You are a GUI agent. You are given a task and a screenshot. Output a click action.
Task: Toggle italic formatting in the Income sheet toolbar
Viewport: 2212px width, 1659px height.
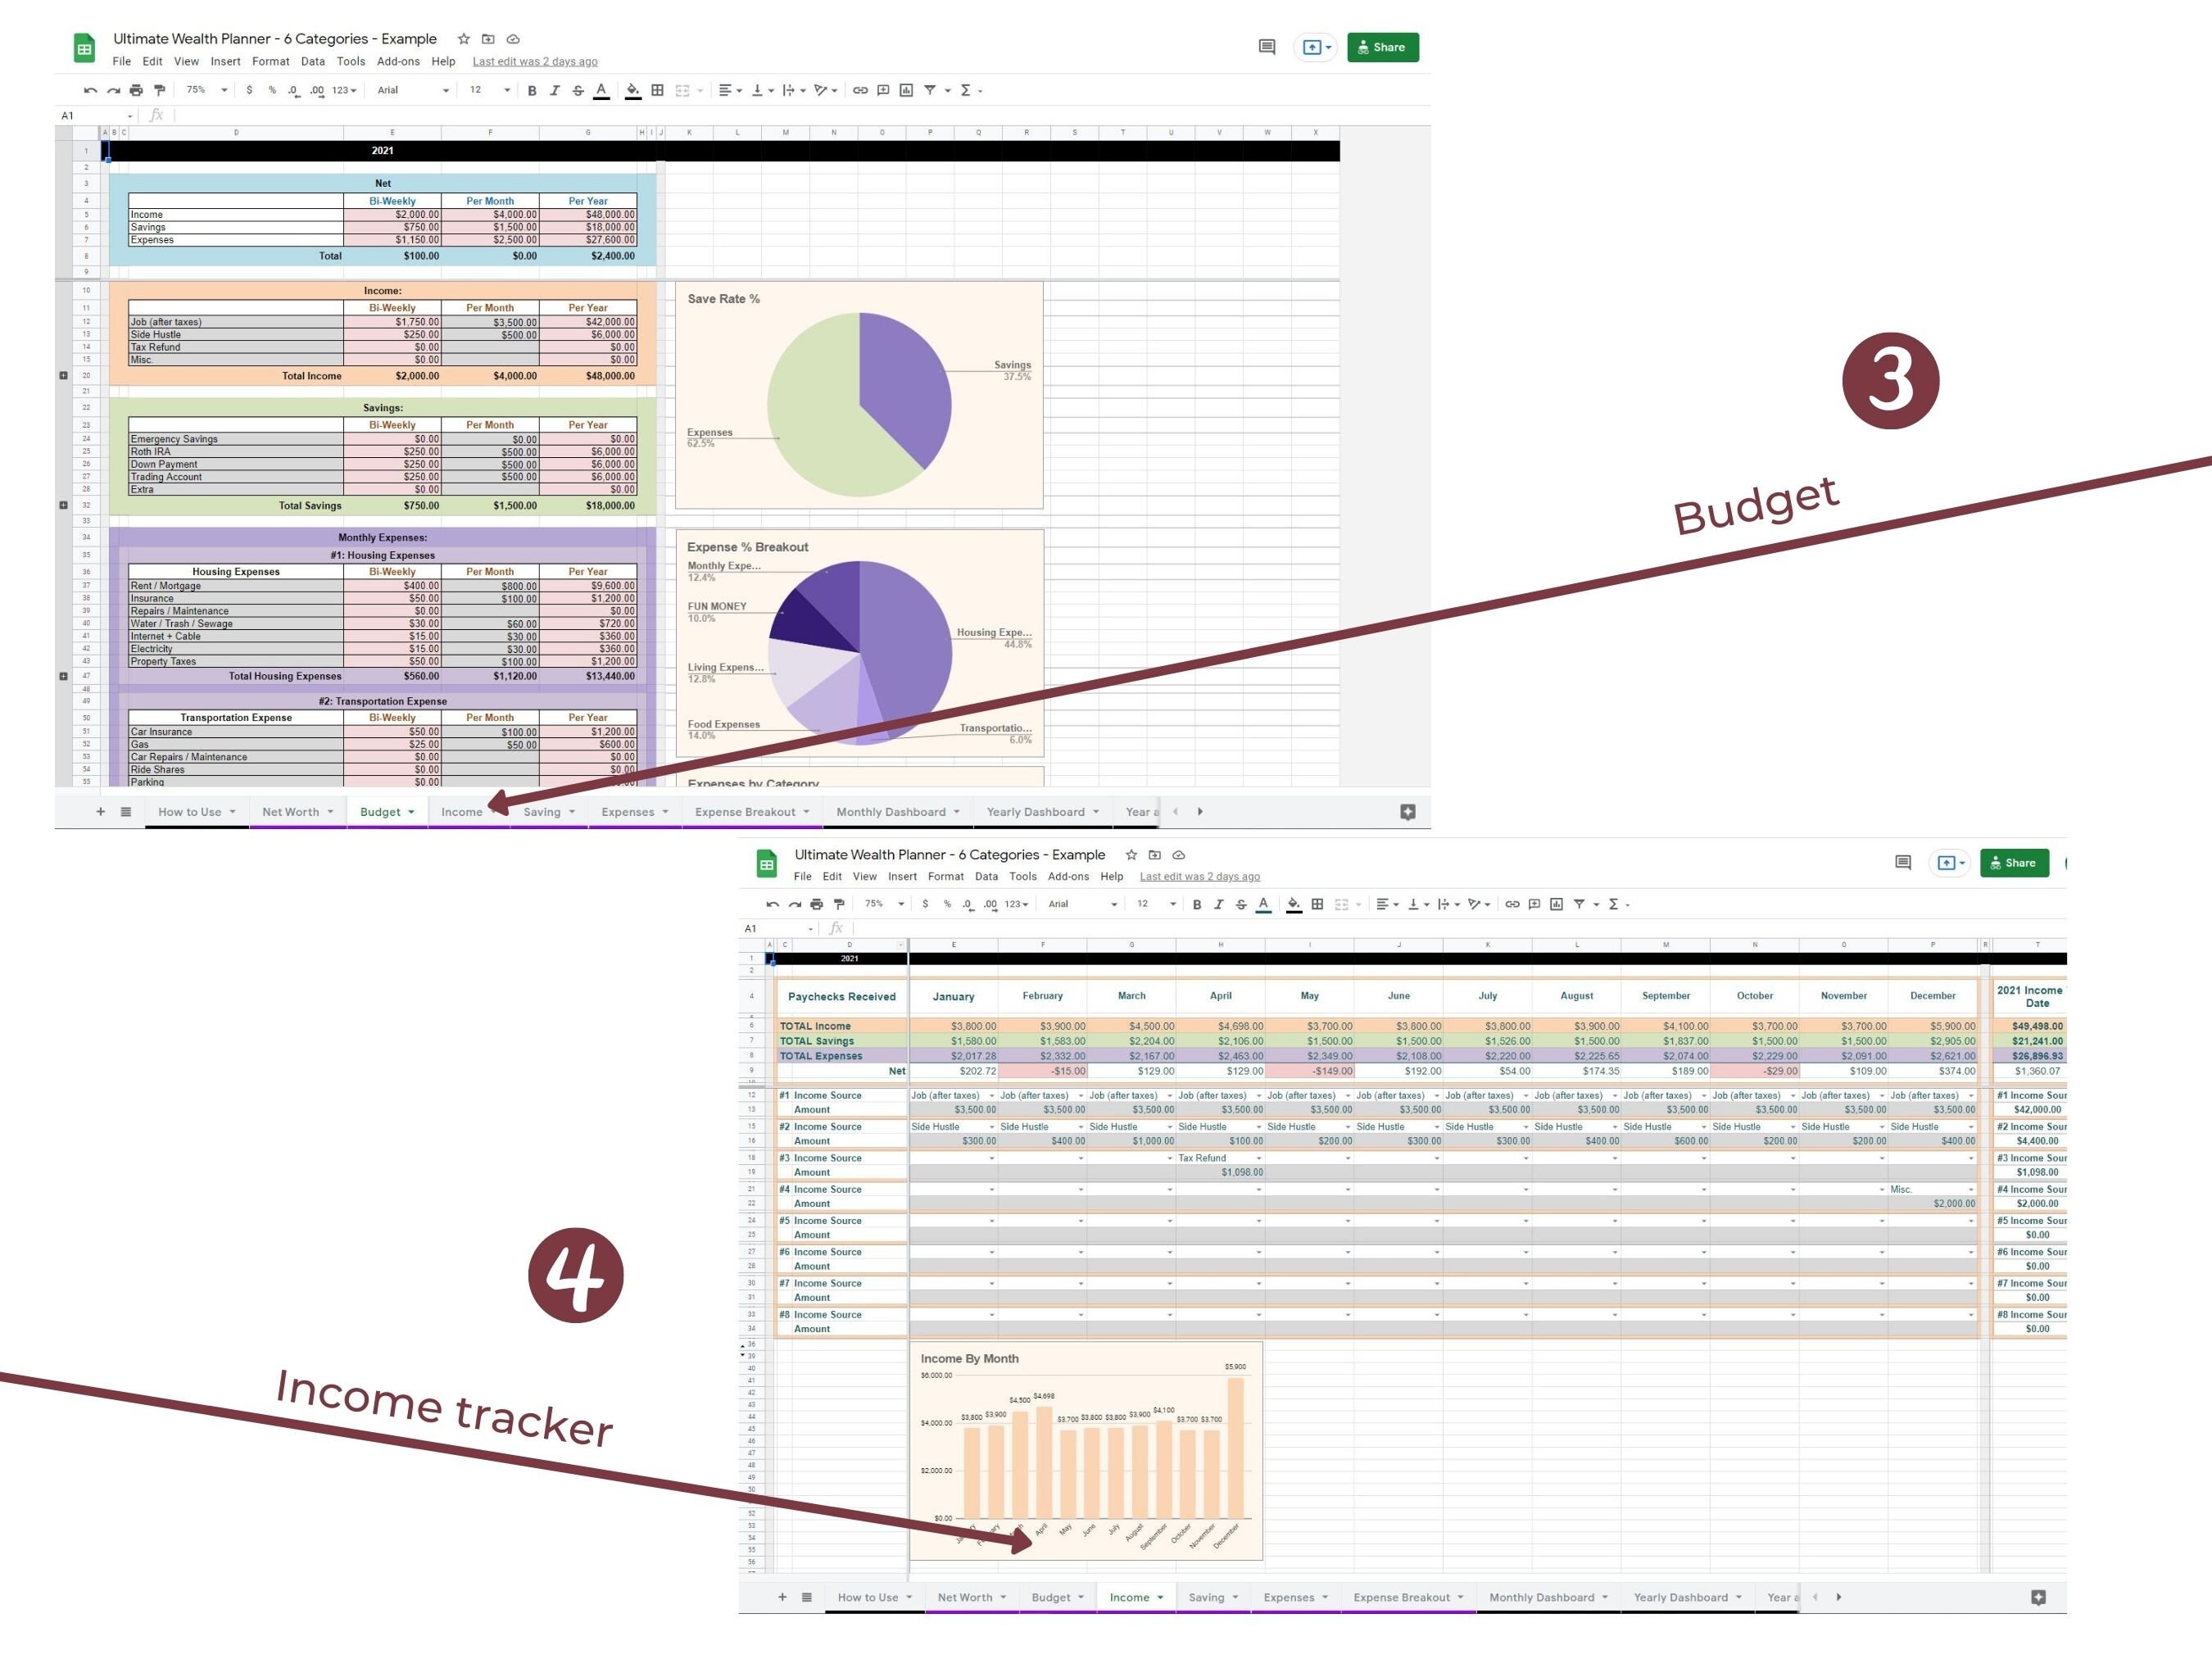coord(1218,904)
